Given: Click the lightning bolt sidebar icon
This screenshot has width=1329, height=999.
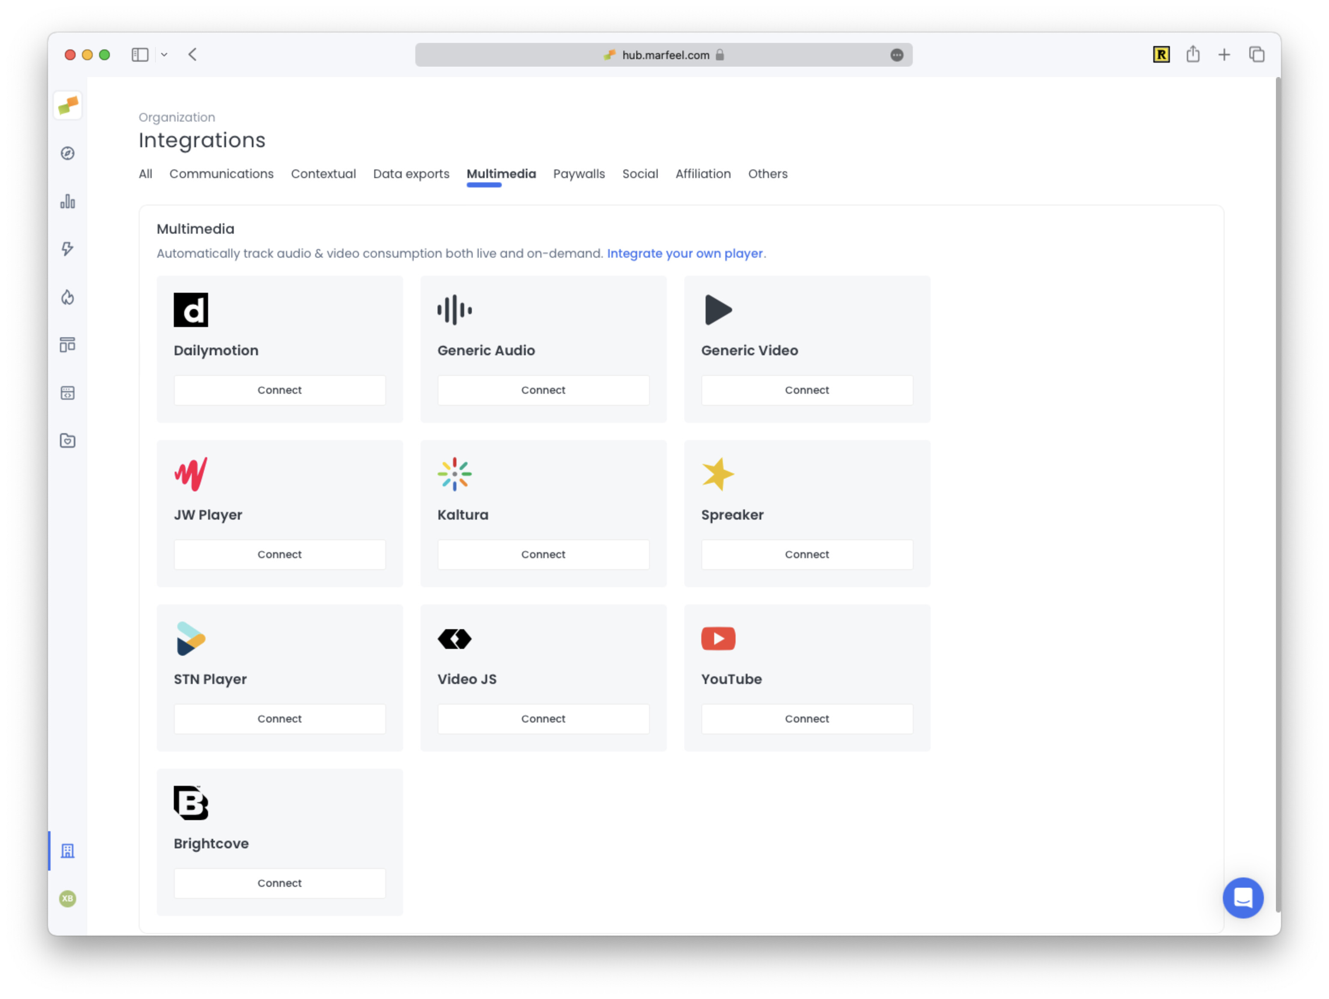Looking at the screenshot, I should 67,249.
